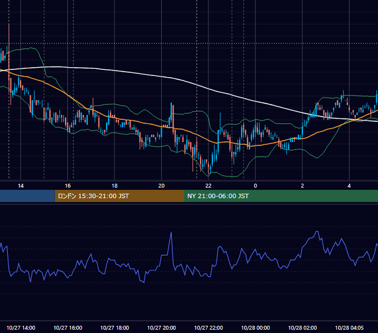
Task: Click hour label 4 on the price chart axis
Action: point(349,186)
